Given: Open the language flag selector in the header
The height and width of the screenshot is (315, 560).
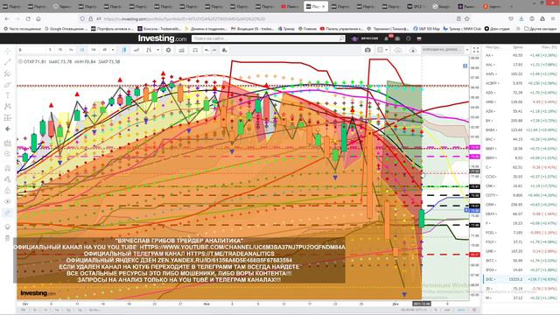Looking at the screenshot, I should 419,38.
